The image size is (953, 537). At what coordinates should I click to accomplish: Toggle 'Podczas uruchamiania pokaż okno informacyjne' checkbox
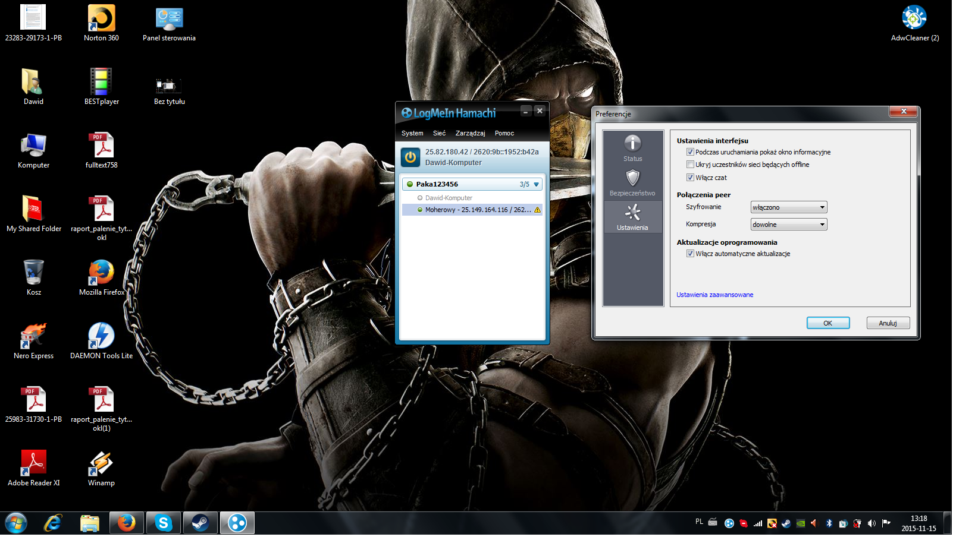[x=690, y=152]
